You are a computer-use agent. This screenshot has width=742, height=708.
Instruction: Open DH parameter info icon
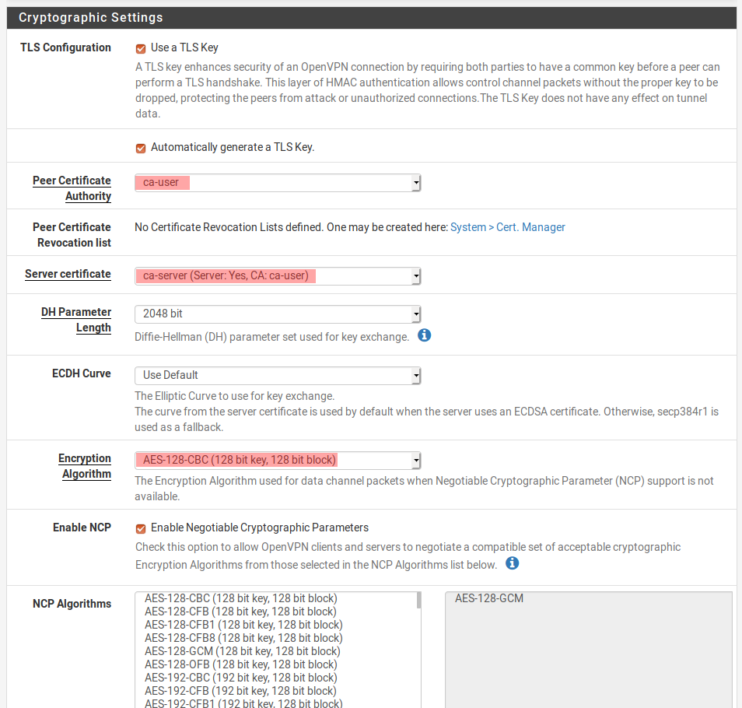click(425, 335)
